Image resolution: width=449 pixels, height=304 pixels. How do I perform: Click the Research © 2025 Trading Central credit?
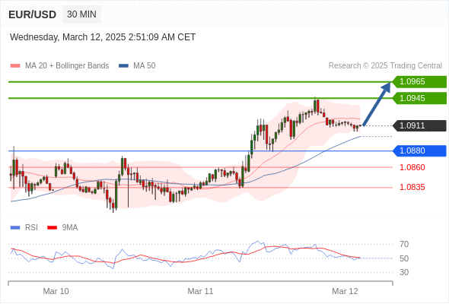pyautogui.click(x=385, y=66)
